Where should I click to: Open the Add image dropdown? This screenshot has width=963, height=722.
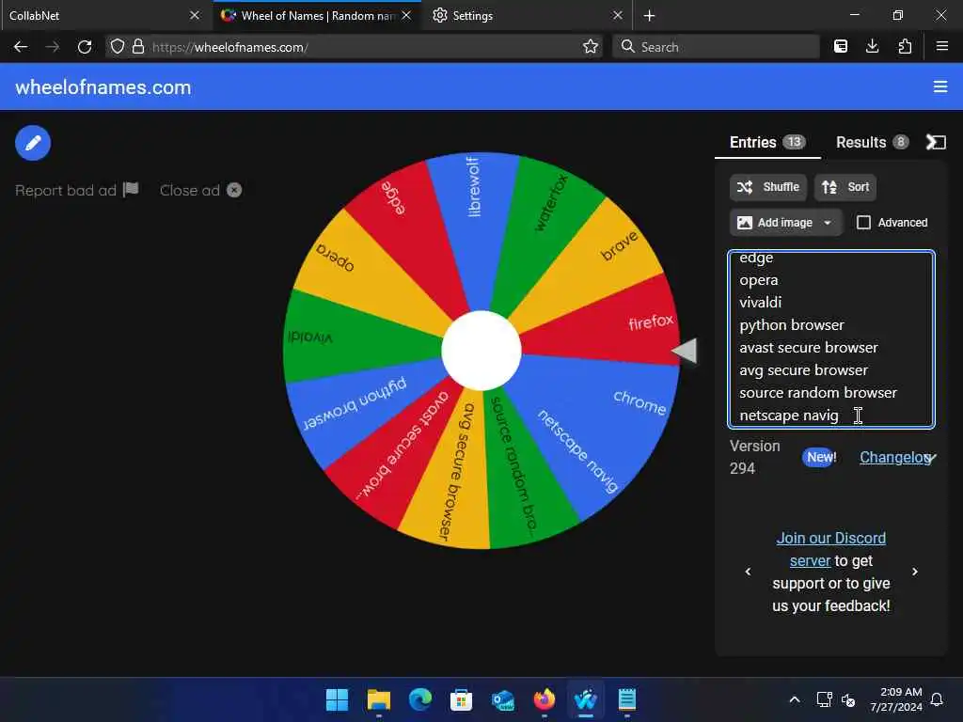tap(785, 222)
